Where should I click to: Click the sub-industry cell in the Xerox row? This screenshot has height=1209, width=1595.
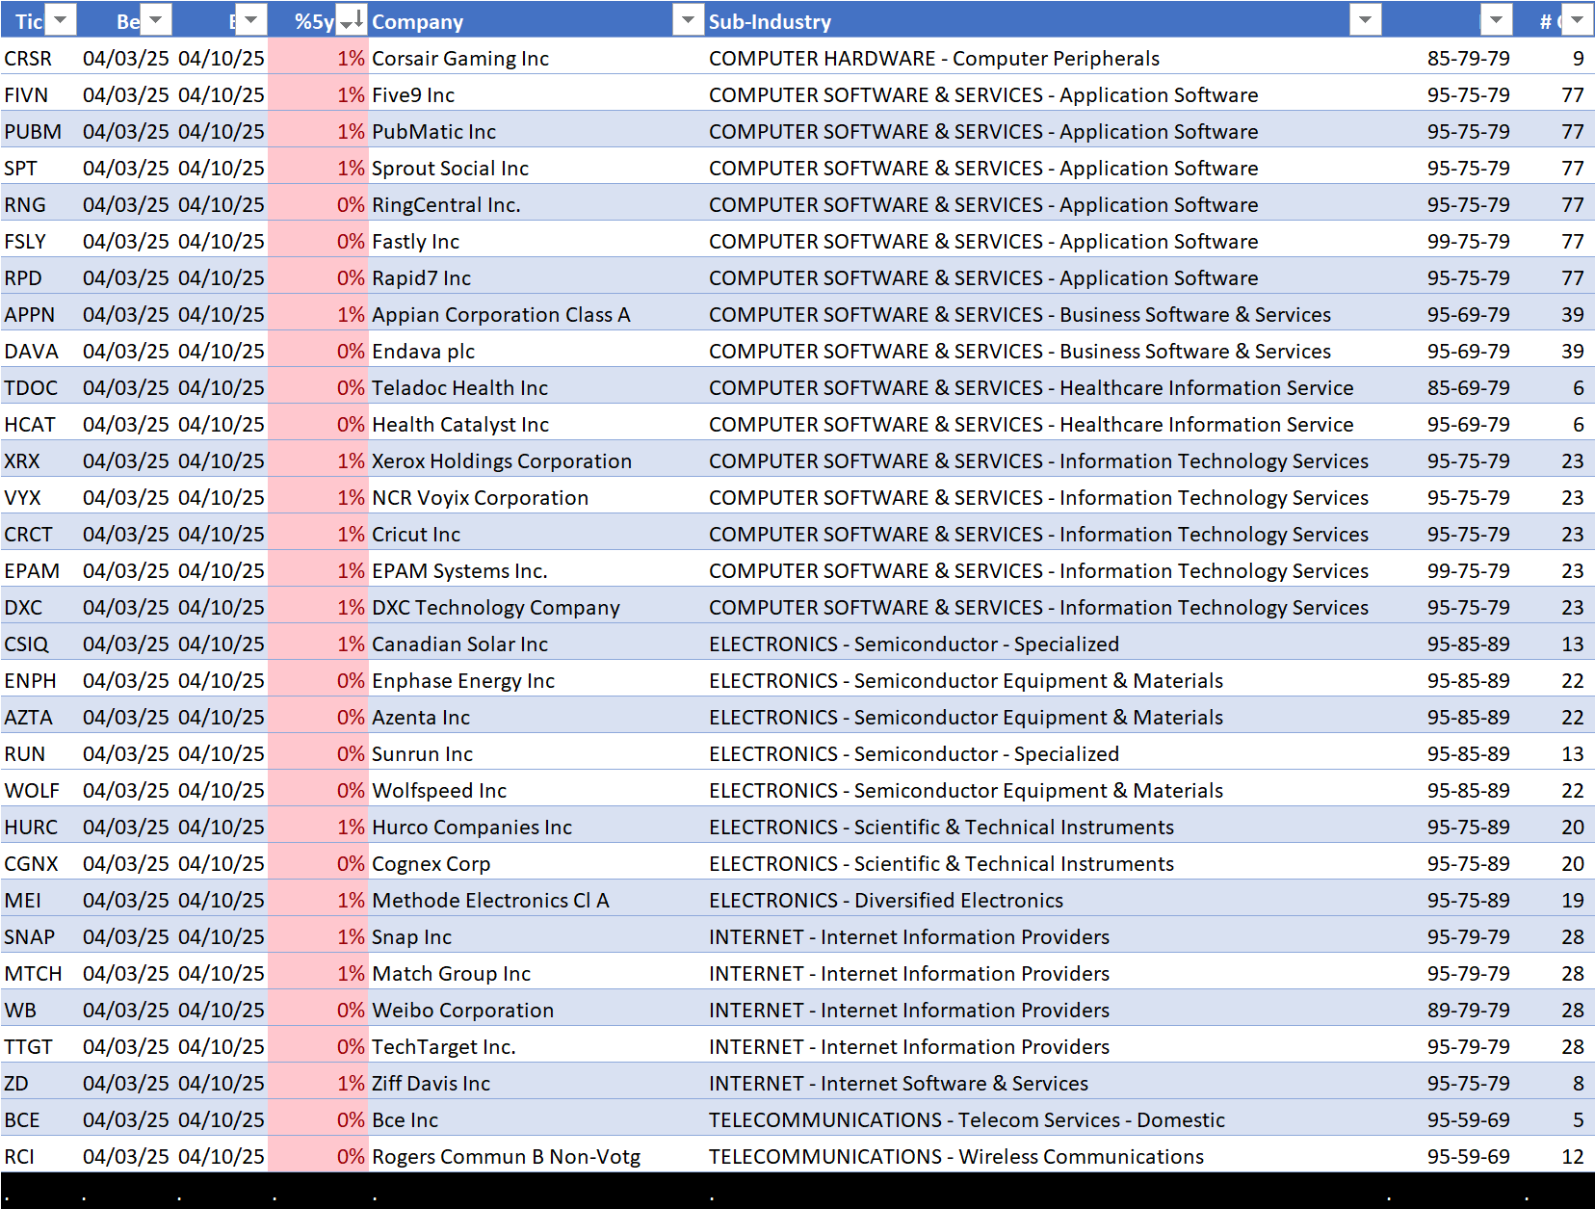point(1044,461)
